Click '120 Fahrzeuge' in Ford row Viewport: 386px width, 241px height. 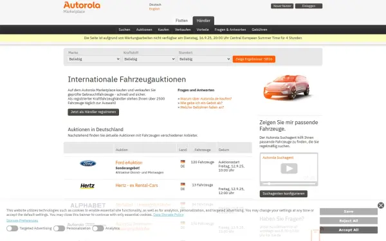coord(203,162)
